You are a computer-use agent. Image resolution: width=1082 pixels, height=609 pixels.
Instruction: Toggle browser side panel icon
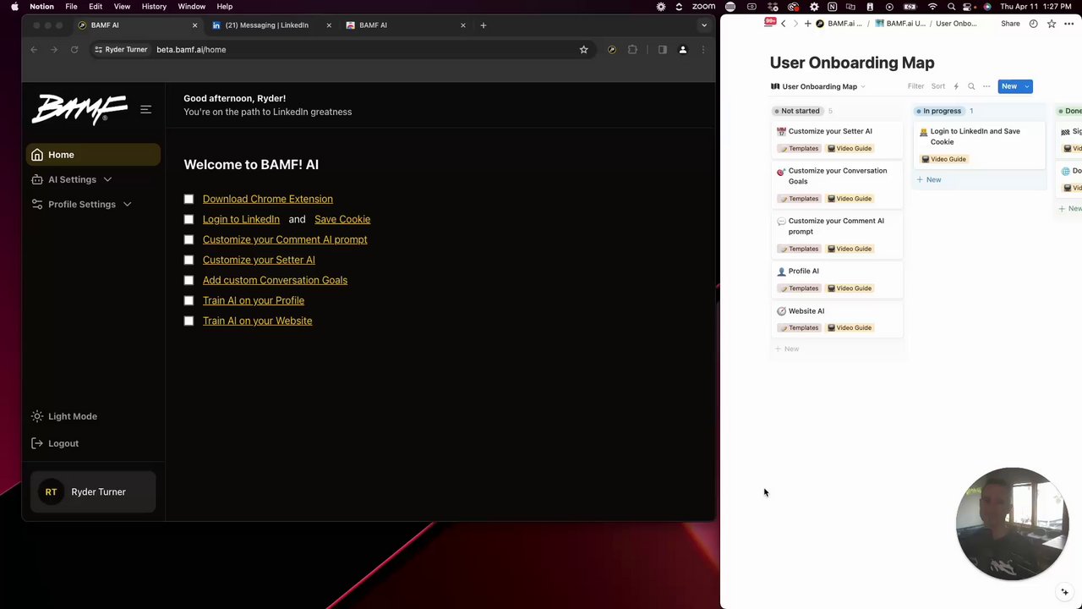pyautogui.click(x=663, y=50)
